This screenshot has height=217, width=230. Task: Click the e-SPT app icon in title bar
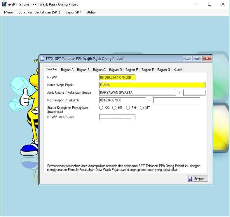click(4, 4)
